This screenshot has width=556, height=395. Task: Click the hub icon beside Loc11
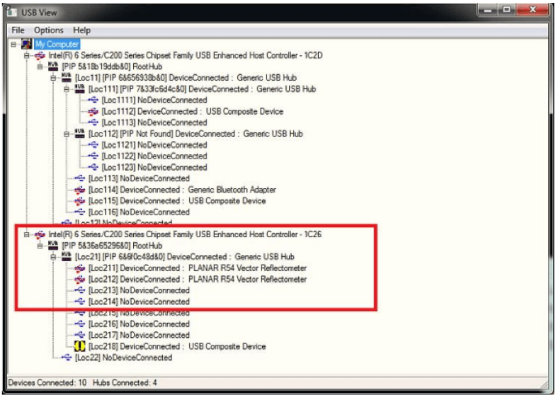pyautogui.click(x=67, y=78)
